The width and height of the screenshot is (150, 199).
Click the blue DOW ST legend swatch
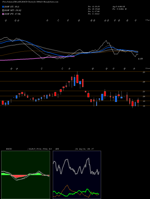tap(3, 7)
